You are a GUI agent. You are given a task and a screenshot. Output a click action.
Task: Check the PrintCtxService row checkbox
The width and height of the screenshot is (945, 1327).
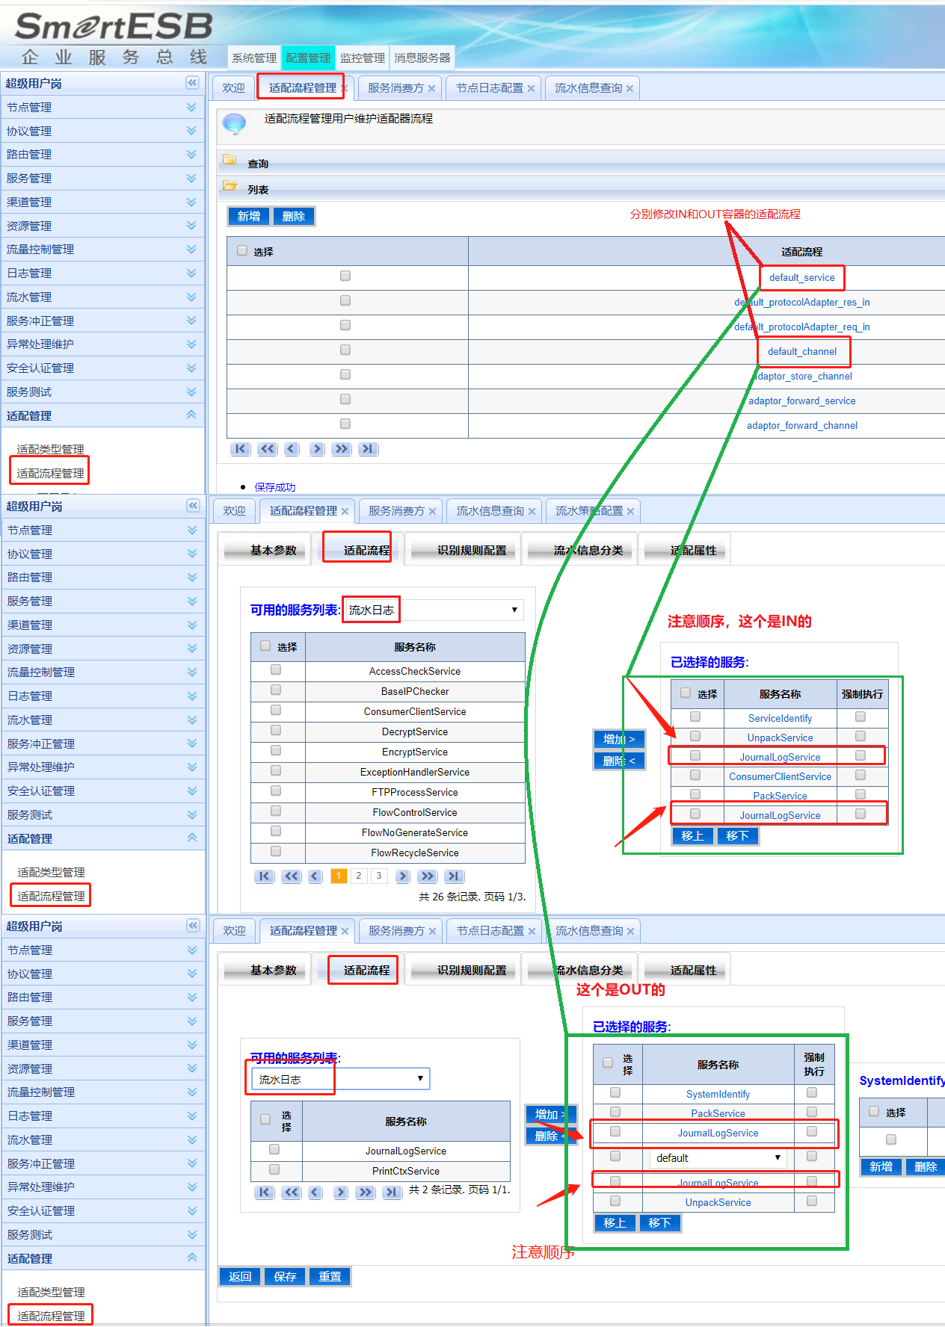point(274,1170)
